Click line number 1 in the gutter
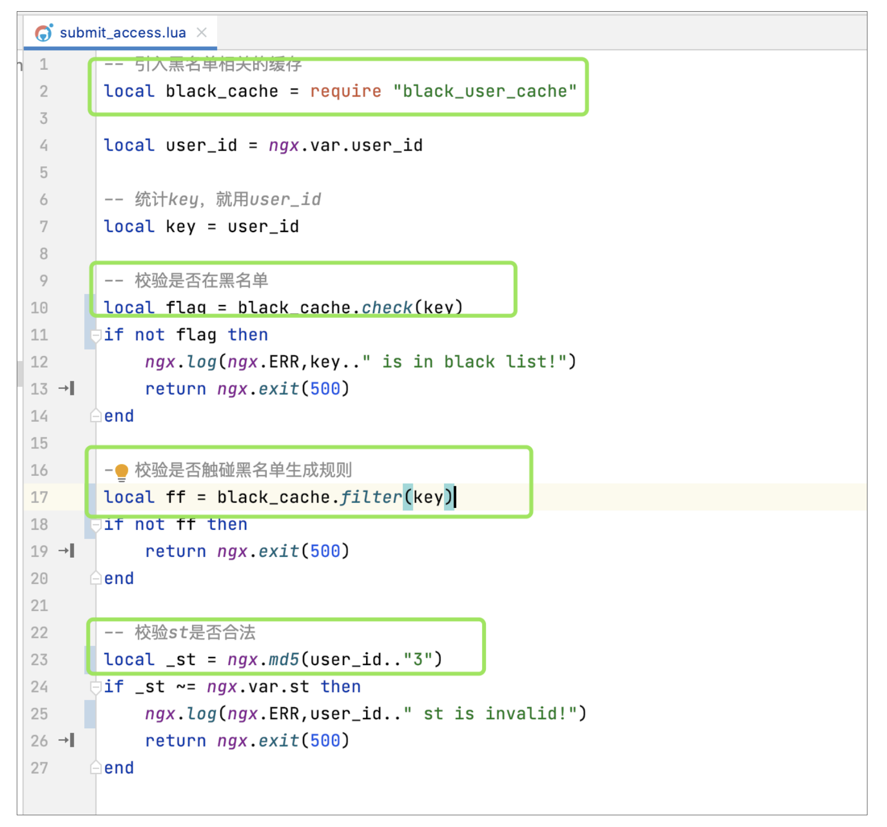887x827 pixels. click(44, 64)
